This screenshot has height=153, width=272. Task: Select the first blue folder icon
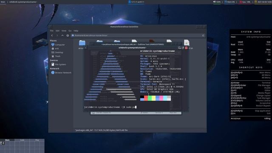tap(82, 43)
